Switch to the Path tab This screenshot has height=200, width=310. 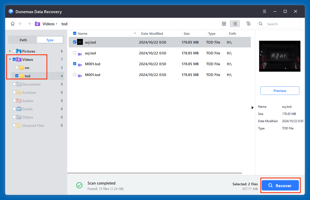(23, 40)
